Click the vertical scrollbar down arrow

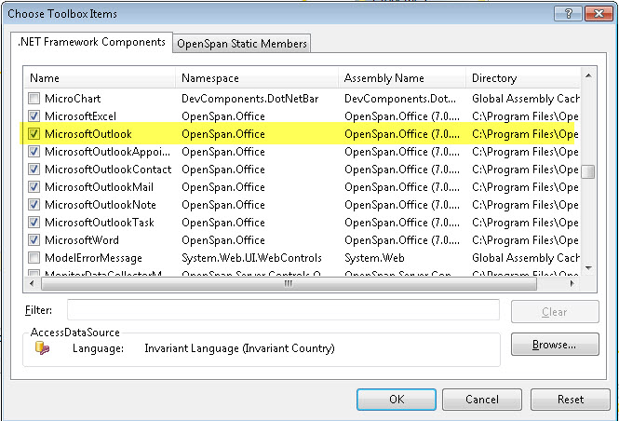(x=588, y=267)
